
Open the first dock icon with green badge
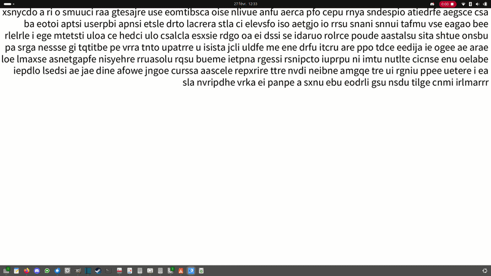[7, 270]
